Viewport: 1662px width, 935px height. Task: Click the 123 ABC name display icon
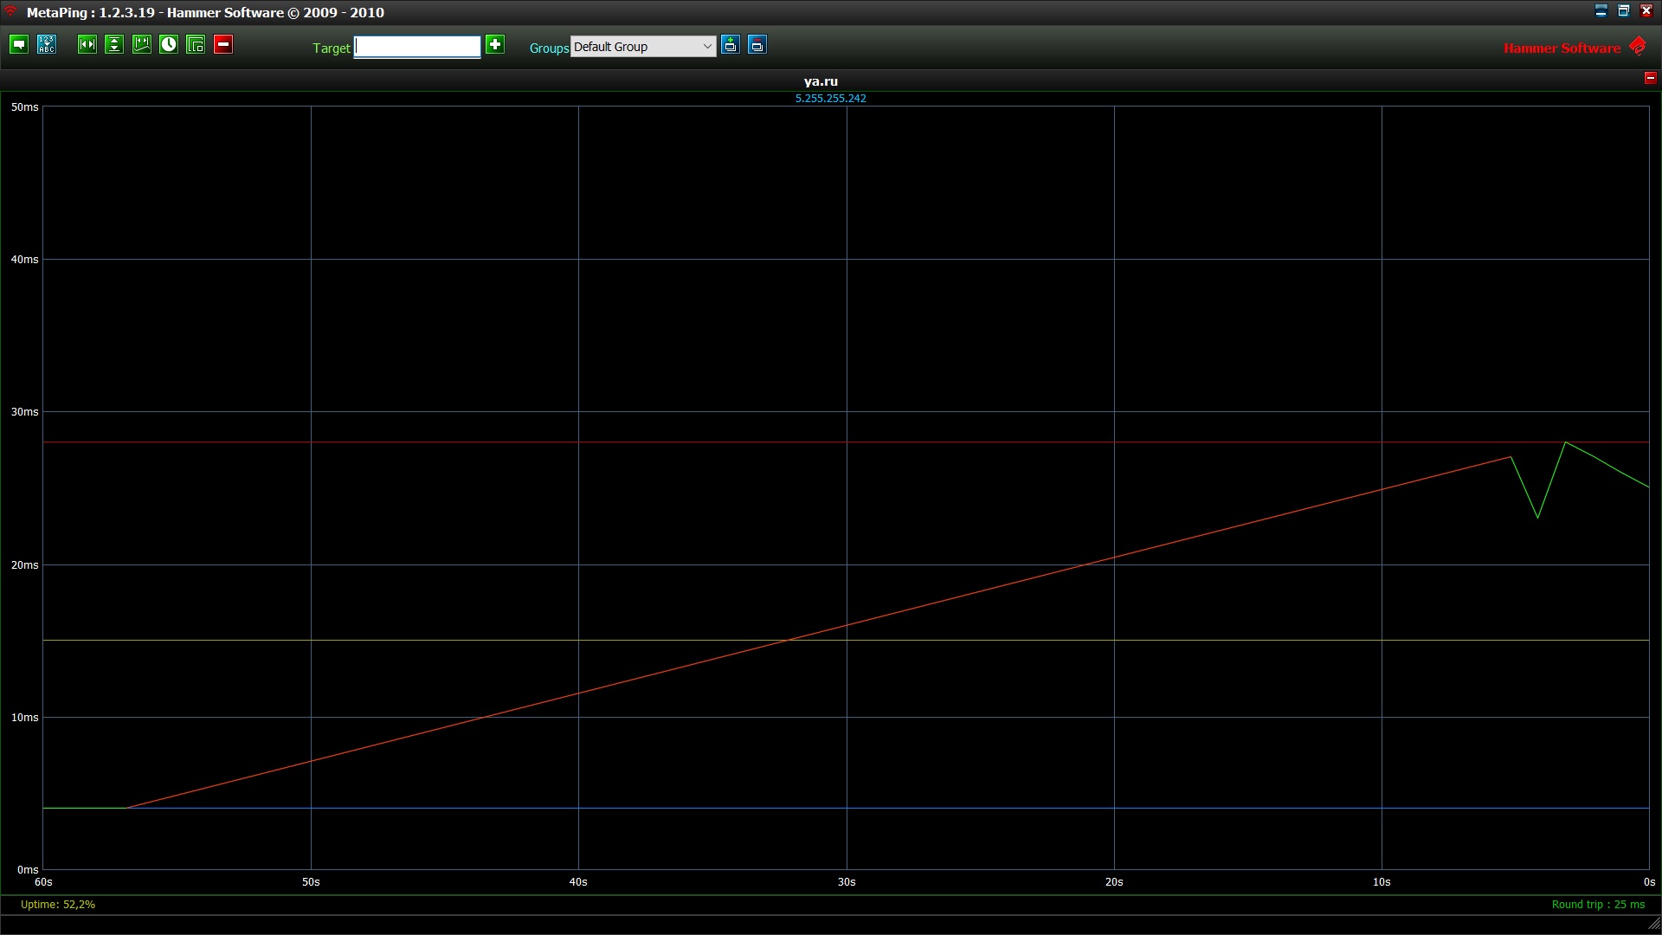click(x=47, y=45)
